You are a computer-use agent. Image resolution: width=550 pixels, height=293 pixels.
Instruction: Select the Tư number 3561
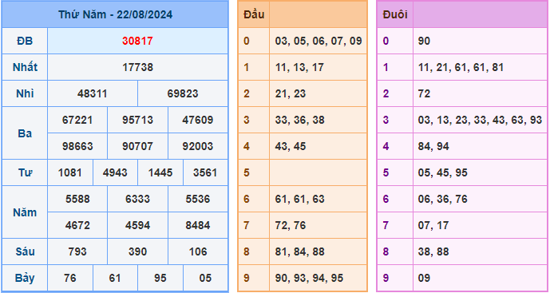click(x=205, y=172)
